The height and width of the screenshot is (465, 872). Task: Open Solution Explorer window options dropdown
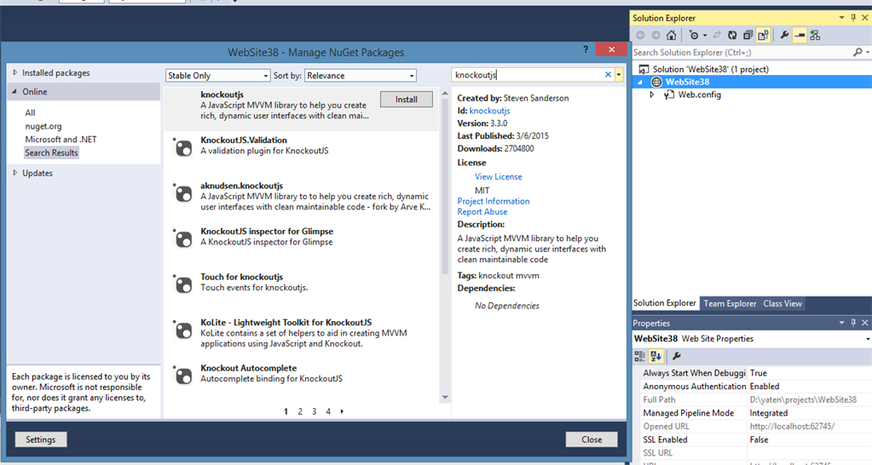pos(841,18)
